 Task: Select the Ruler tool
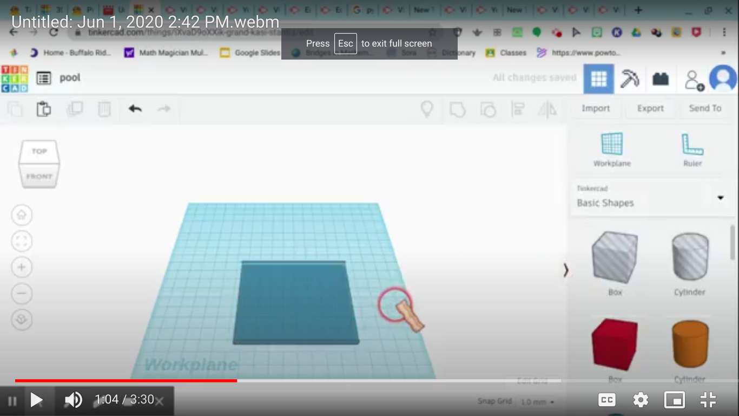[x=692, y=150]
